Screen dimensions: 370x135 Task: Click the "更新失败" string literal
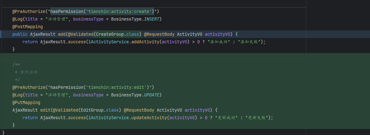[x=258, y=118]
